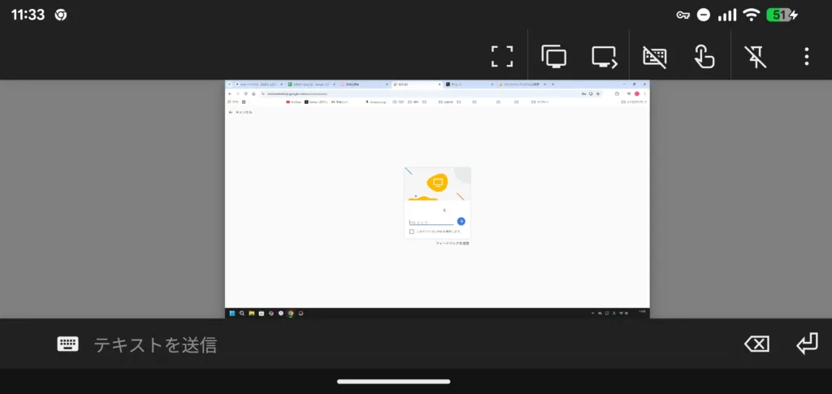
Task: Switch touch input mode via hand icon
Action: [704, 56]
